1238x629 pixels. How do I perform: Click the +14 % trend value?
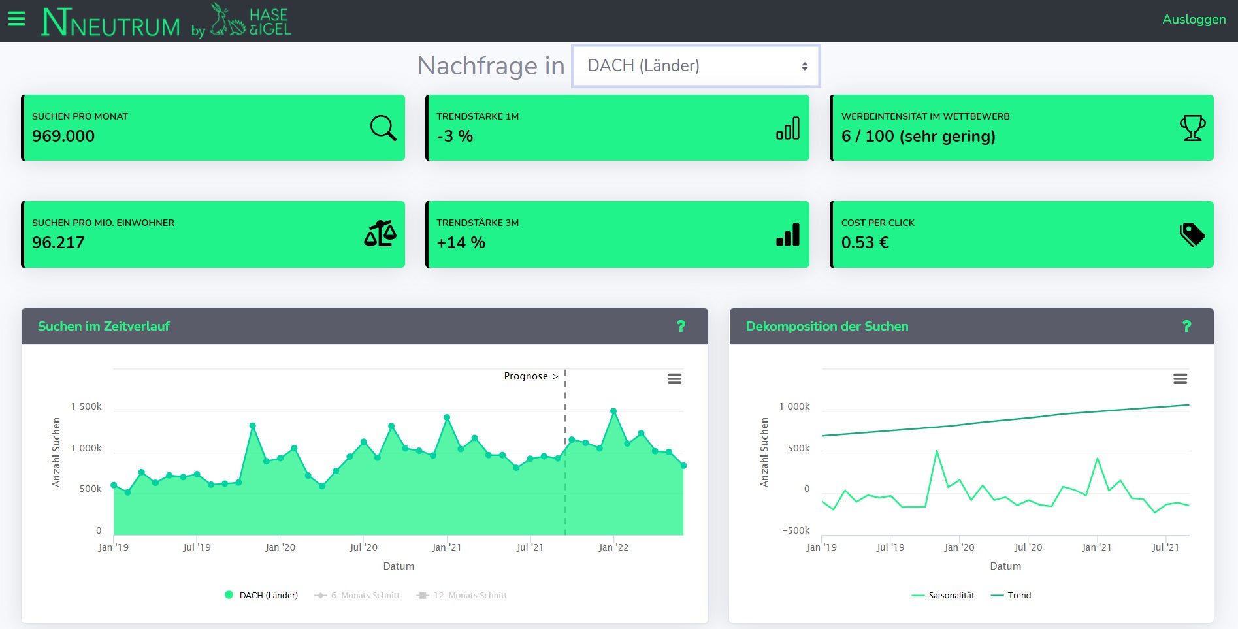(461, 242)
